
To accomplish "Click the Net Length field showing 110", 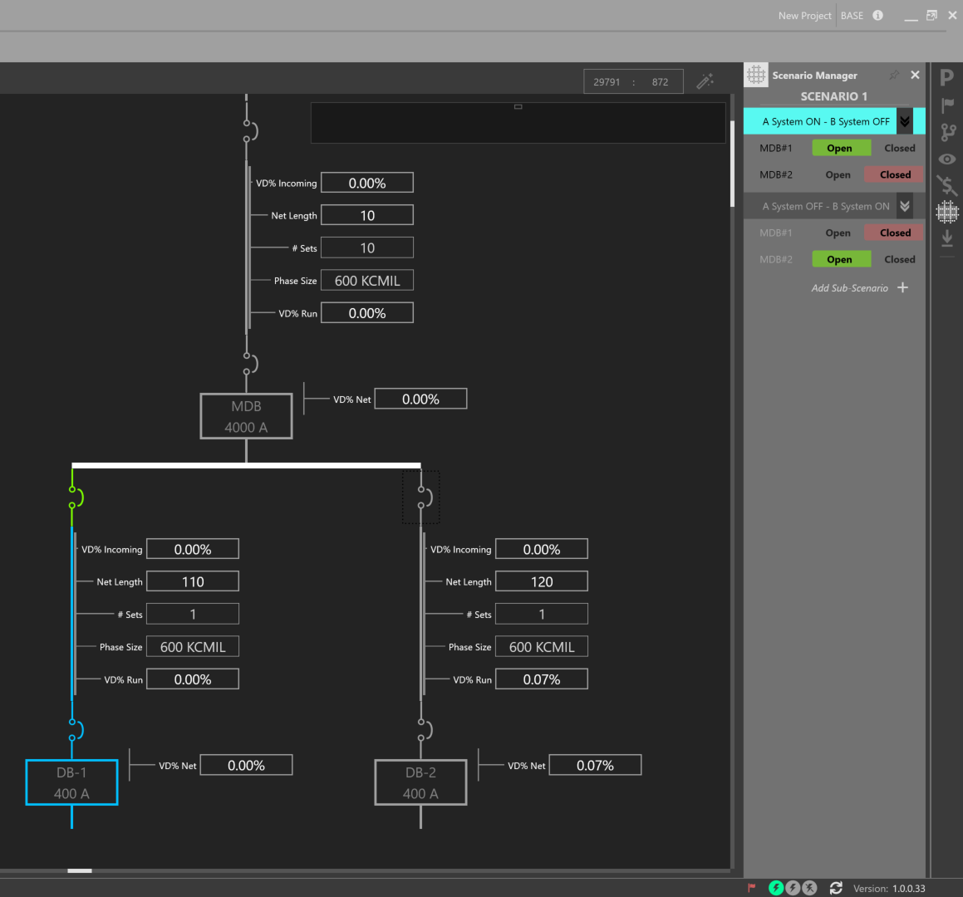I will click(192, 581).
